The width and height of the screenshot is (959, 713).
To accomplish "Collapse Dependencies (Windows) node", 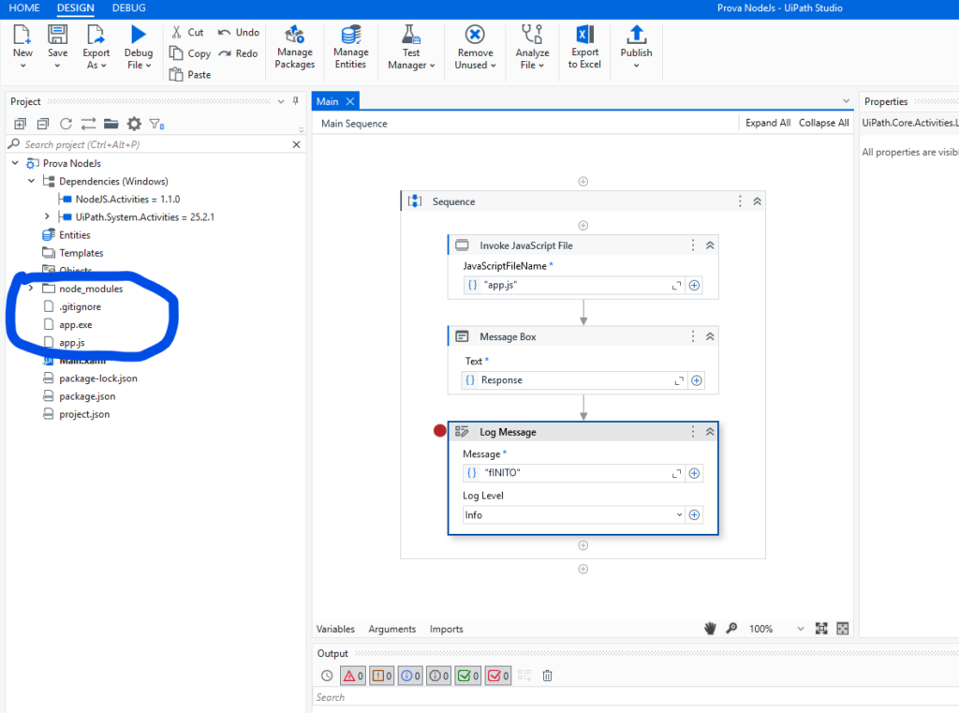I will click(31, 181).
